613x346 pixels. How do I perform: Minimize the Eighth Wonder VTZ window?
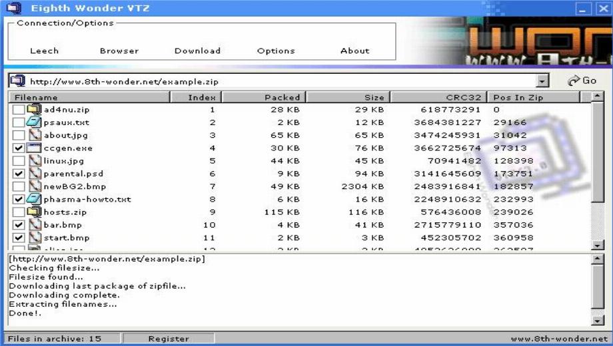582,8
